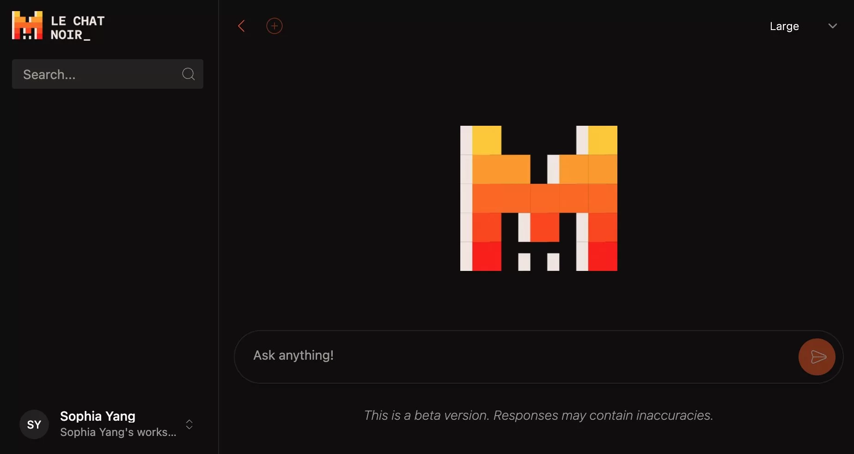
Task: Focus the Search input field in sidebar
Action: coord(99,74)
